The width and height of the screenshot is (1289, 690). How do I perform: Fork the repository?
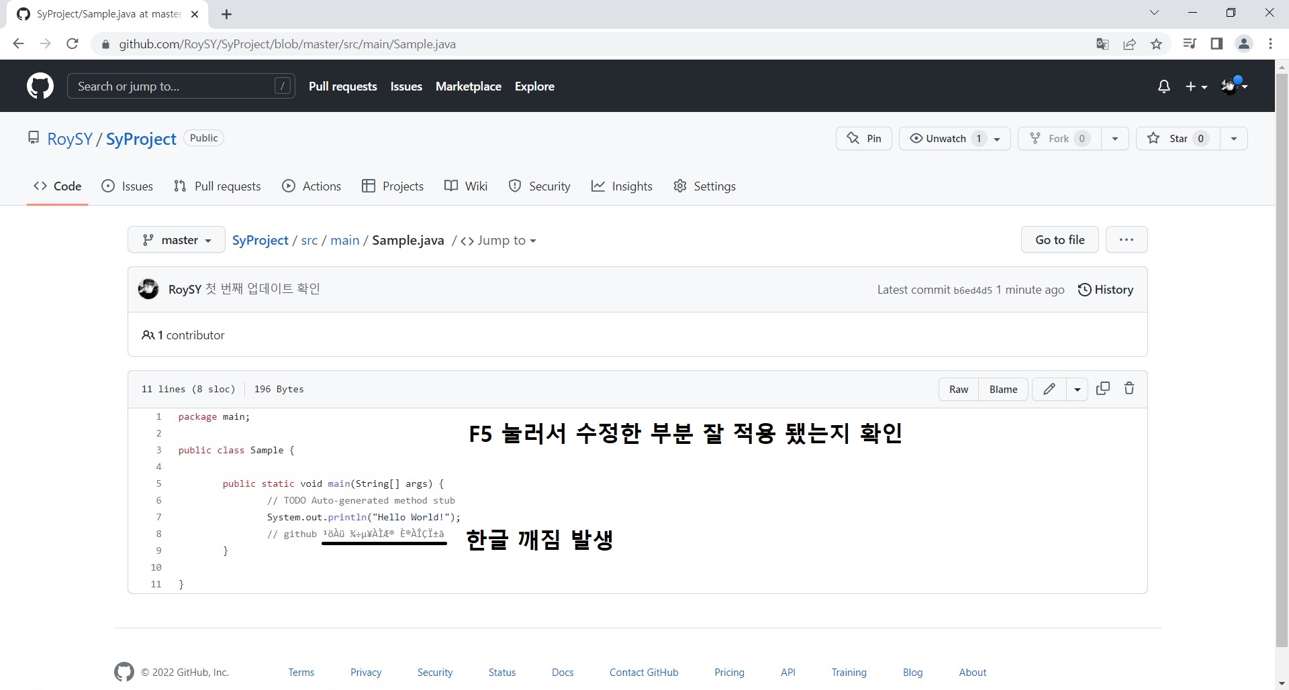(x=1059, y=138)
